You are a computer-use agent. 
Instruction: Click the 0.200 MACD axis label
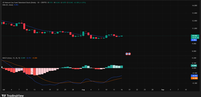194,58
